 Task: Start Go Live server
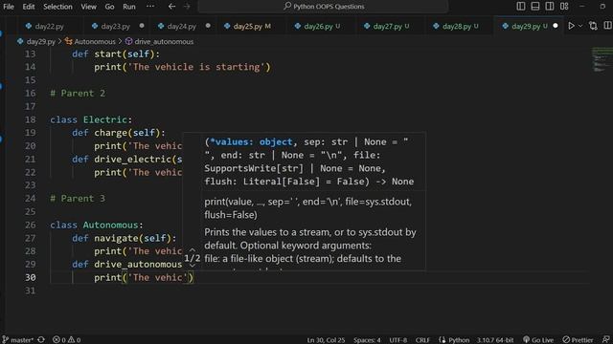click(538, 340)
